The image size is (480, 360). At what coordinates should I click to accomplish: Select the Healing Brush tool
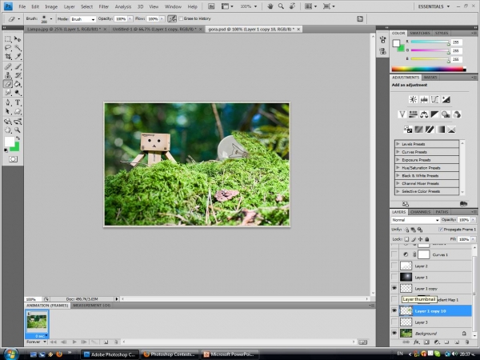point(8,66)
